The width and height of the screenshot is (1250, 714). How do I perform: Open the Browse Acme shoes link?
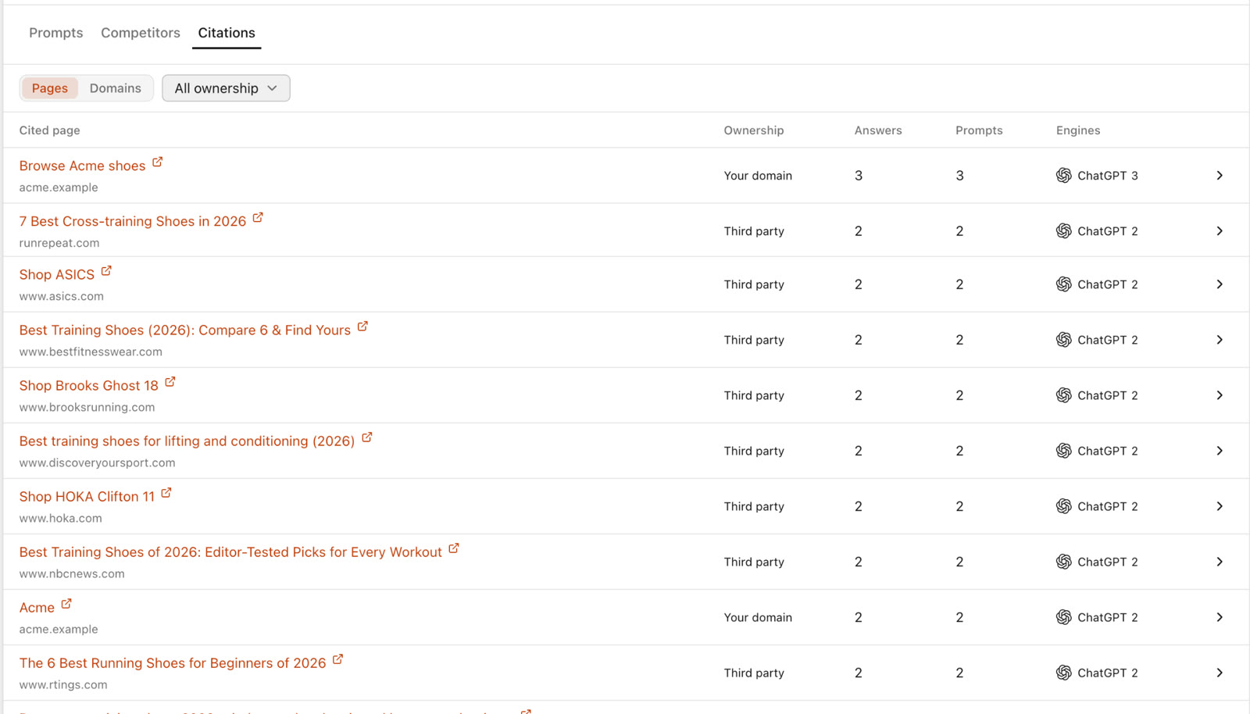(82, 166)
